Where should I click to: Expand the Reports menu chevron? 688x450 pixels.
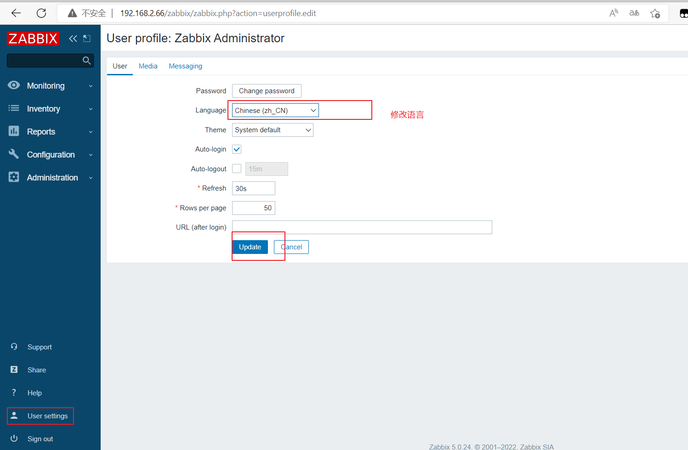coord(91,132)
